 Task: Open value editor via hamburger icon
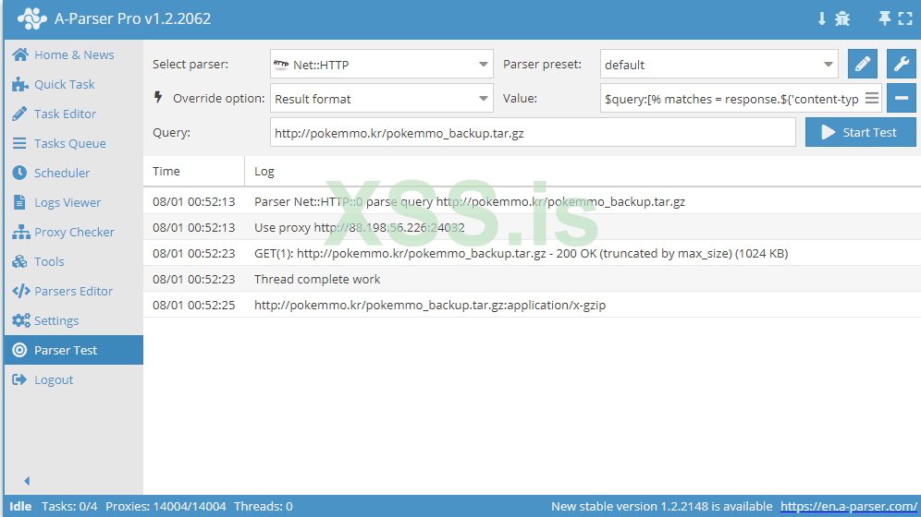coord(872,99)
